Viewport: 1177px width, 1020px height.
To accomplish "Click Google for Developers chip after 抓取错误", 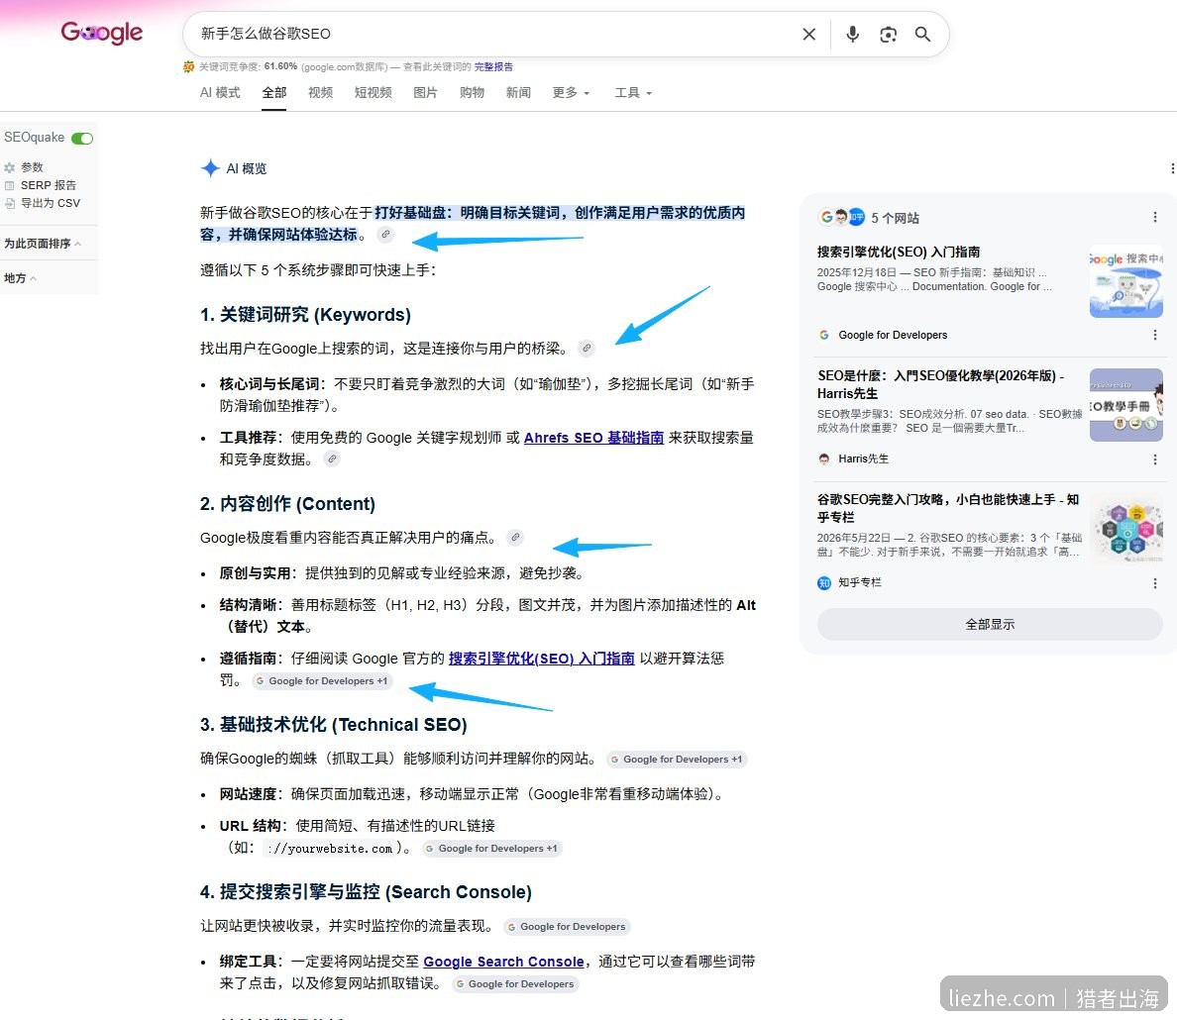I will pyautogui.click(x=515, y=984).
